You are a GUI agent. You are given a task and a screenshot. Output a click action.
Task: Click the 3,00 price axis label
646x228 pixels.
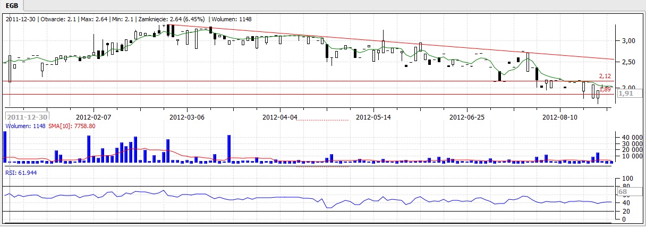click(628, 41)
